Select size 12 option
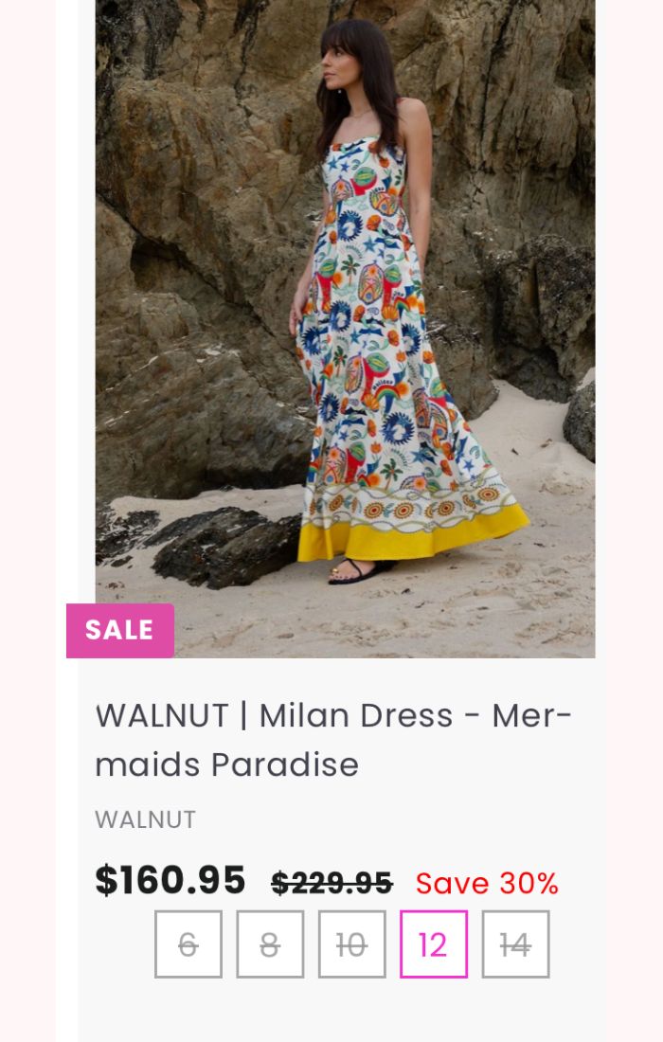The height and width of the screenshot is (1042, 663). (434, 944)
